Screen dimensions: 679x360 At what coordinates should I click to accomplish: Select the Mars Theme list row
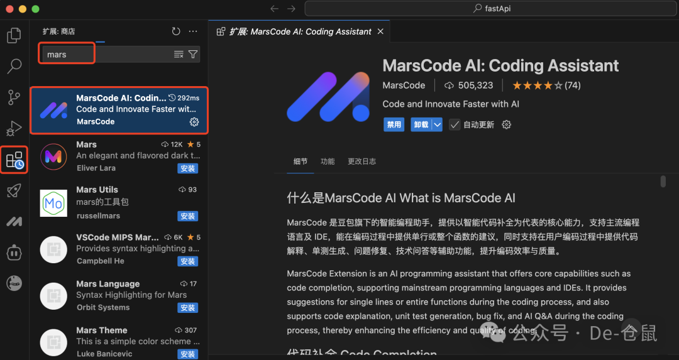119,341
